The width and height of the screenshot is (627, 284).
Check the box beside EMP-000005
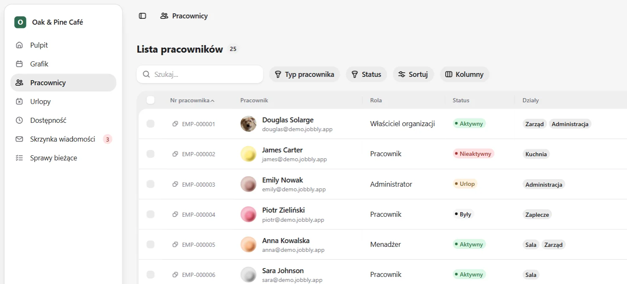click(150, 244)
